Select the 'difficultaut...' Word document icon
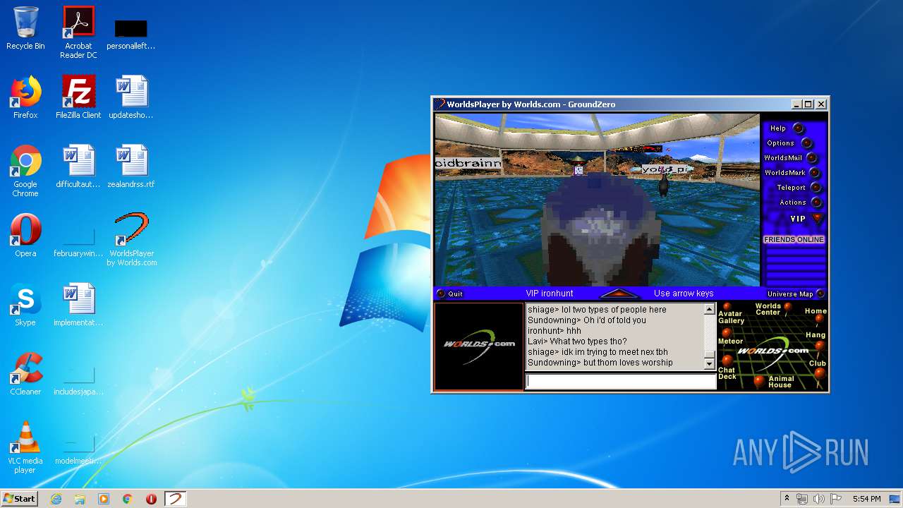The image size is (903, 508). 78,167
